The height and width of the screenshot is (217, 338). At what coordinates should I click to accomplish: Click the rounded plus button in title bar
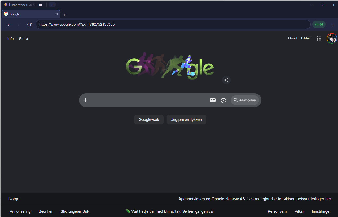click(52, 5)
